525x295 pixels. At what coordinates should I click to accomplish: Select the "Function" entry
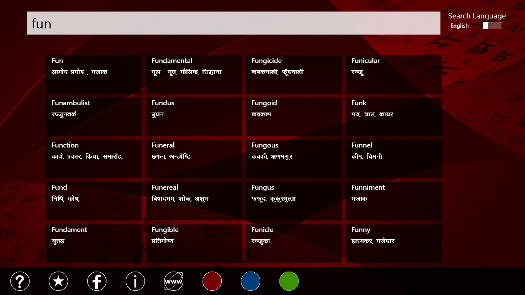pyautogui.click(x=94, y=159)
